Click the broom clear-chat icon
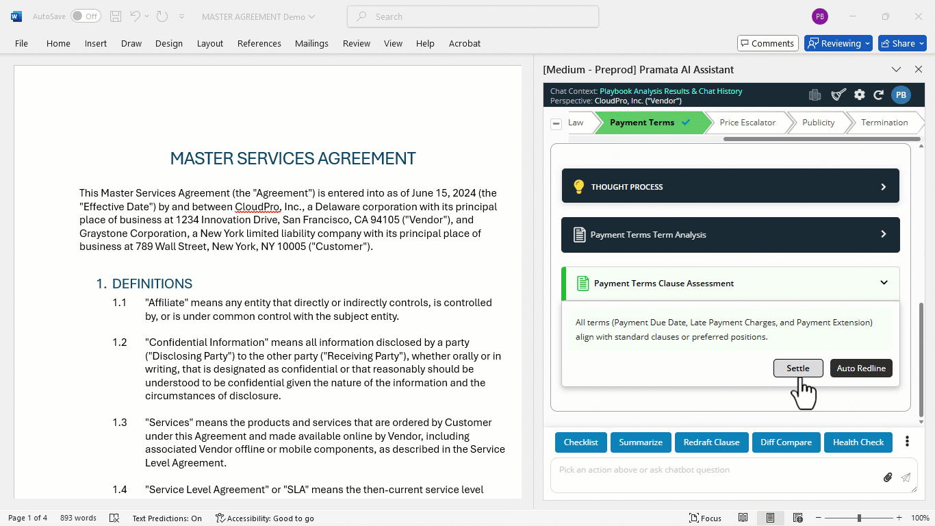Image resolution: width=935 pixels, height=526 pixels. pos(838,95)
